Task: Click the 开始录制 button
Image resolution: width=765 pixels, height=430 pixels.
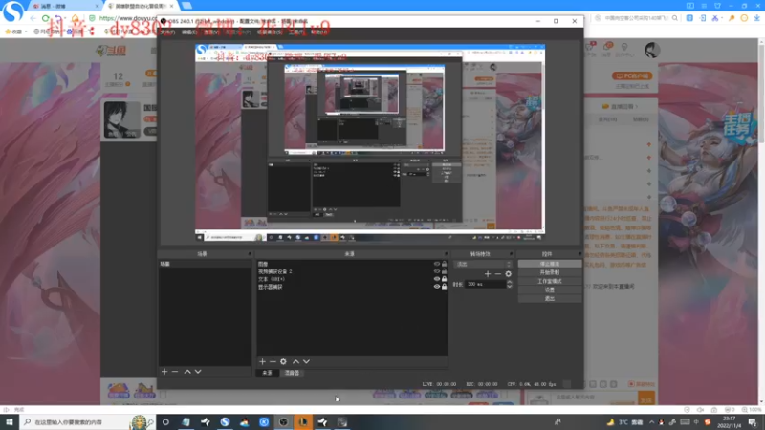Action: (x=550, y=272)
